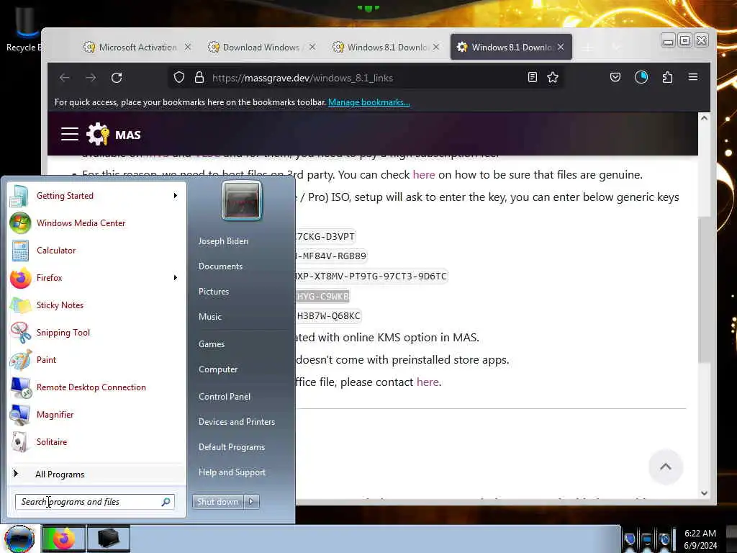
Task: Open Music in Start menu
Action: click(209, 317)
